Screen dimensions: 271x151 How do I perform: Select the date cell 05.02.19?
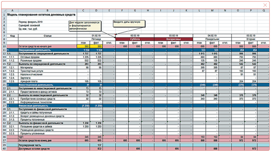point(251,36)
